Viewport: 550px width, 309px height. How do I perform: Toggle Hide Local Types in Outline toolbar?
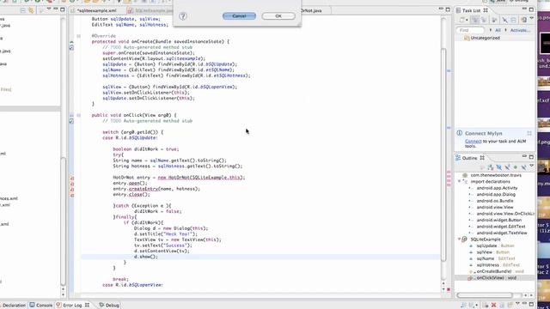pos(523,168)
